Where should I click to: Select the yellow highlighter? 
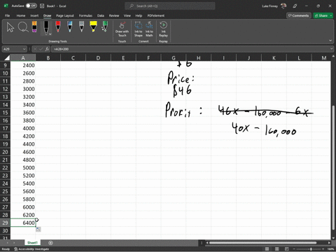coord(93,27)
